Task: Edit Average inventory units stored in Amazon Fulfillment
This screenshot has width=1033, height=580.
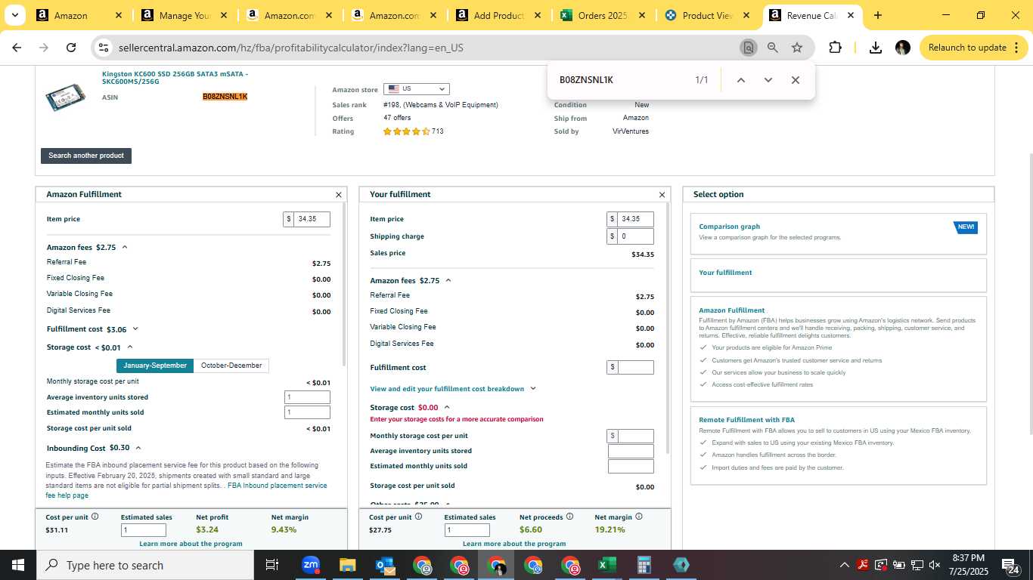Action: tap(307, 397)
